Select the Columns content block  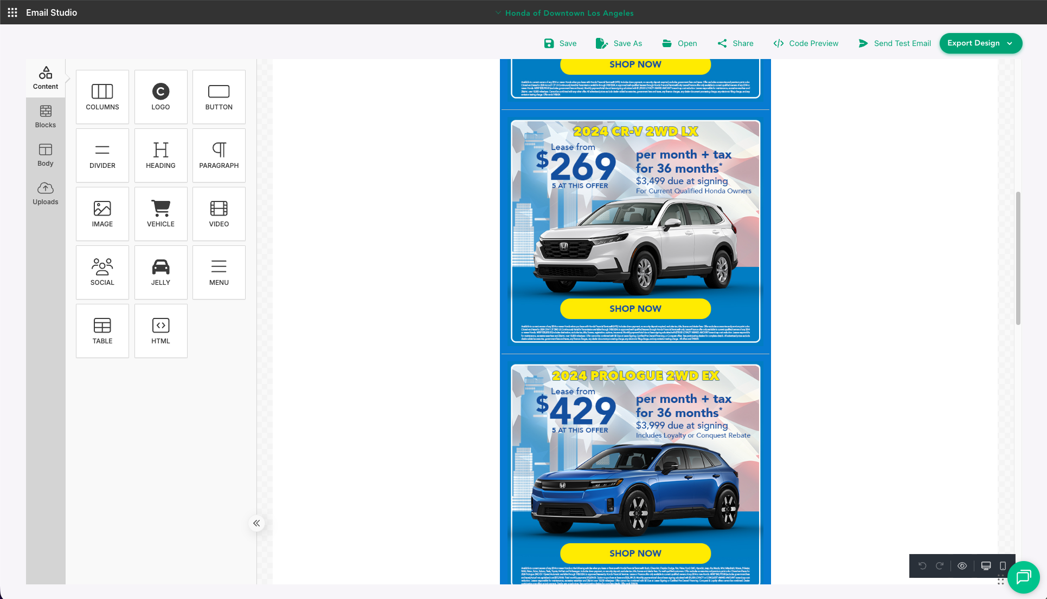[102, 97]
